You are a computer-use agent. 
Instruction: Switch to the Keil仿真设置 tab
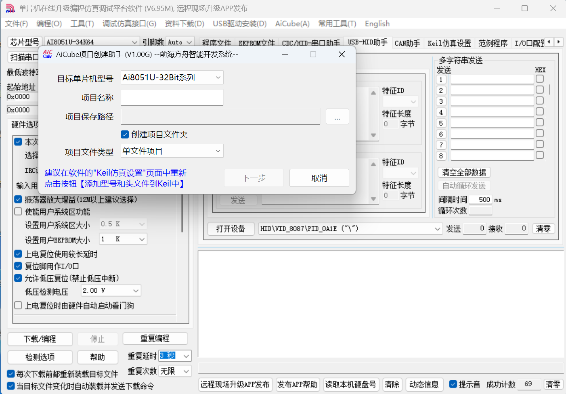click(x=449, y=43)
